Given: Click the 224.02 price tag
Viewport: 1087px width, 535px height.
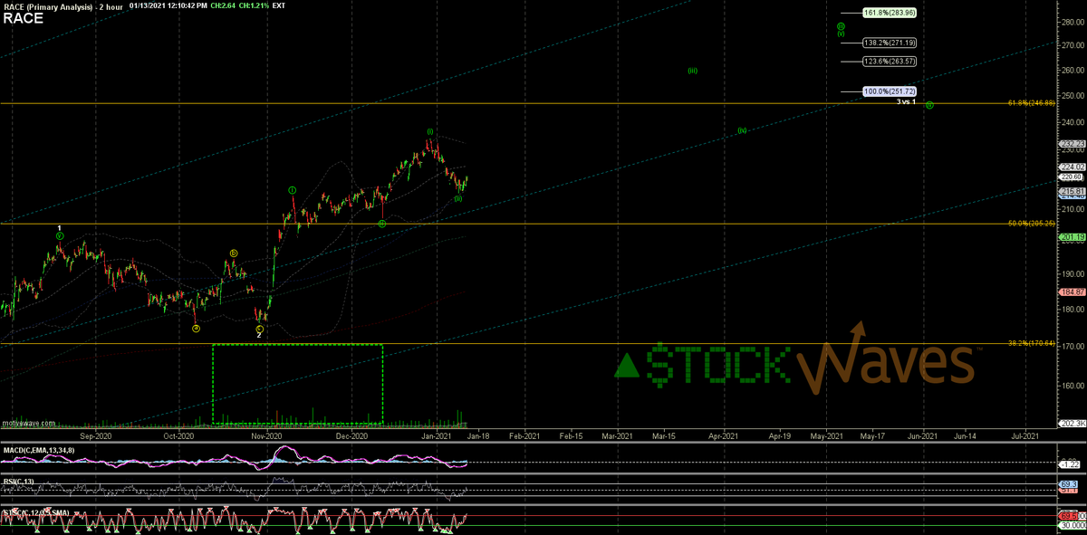Looking at the screenshot, I should [1071, 167].
